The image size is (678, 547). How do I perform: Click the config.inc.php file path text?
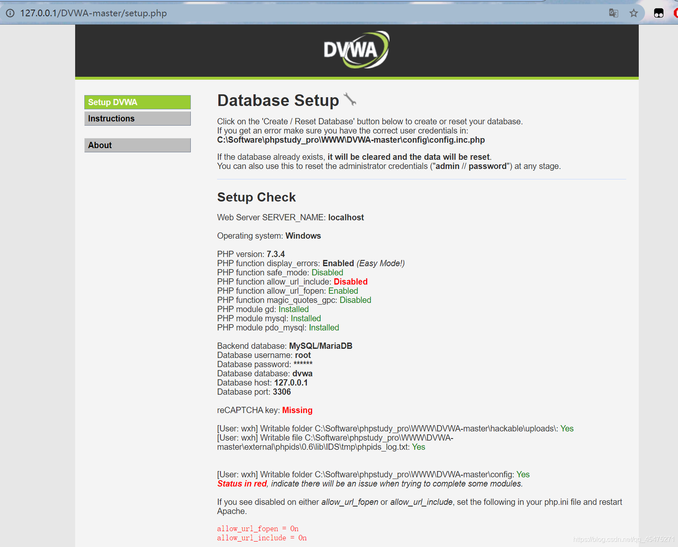pyautogui.click(x=351, y=140)
